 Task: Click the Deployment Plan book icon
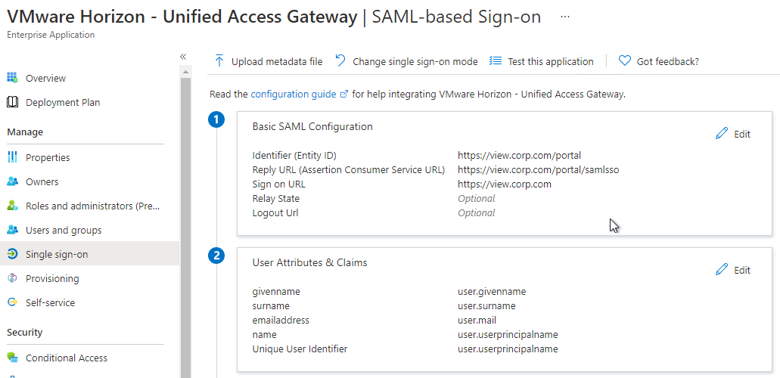[x=12, y=103]
